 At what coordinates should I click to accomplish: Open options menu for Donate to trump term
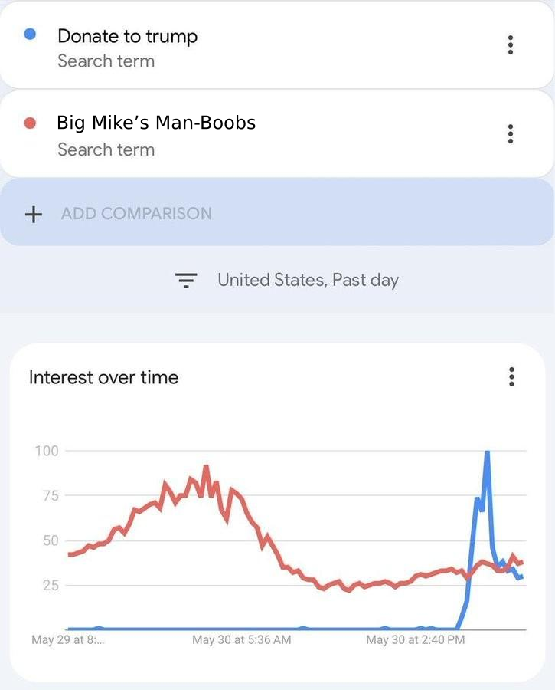pos(511,45)
